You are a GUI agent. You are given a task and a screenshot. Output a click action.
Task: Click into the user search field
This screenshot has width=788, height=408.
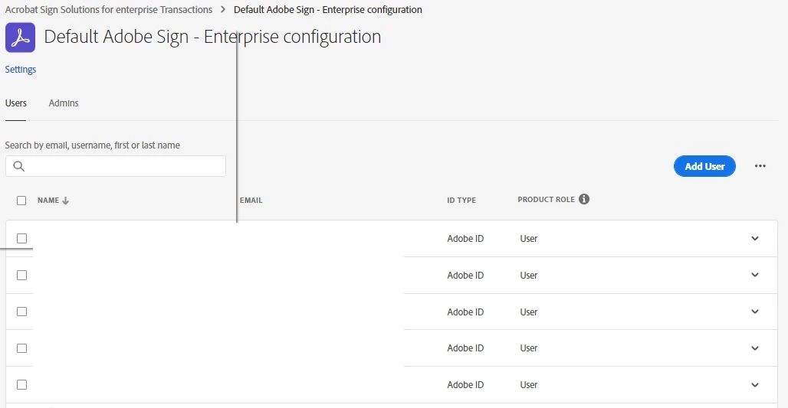tap(123, 166)
